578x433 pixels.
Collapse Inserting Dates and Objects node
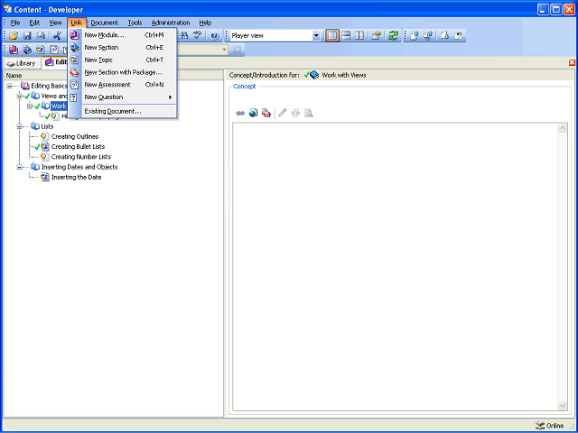(20, 167)
